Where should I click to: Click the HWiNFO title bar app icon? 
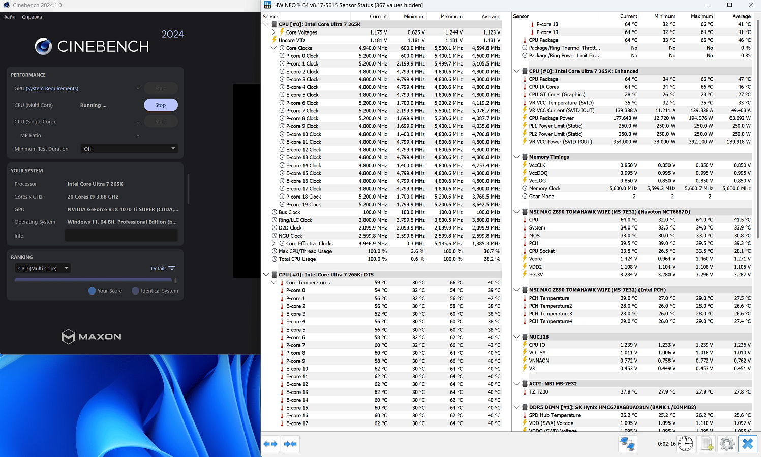point(267,5)
